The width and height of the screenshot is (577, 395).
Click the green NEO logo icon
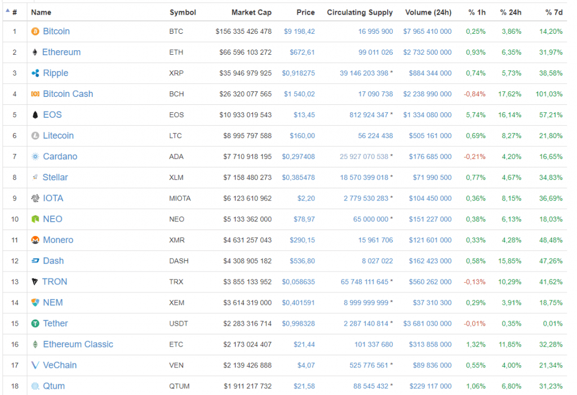(35, 219)
